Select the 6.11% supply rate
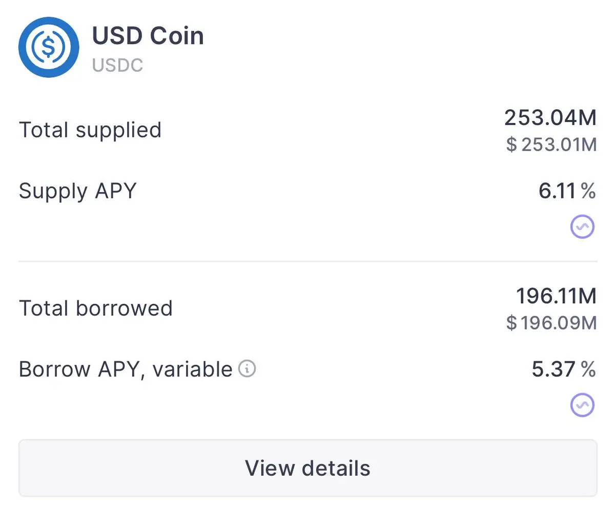The image size is (615, 528). pyautogui.click(x=567, y=191)
